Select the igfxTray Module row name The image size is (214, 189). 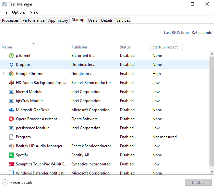pyautogui.click(x=30, y=101)
